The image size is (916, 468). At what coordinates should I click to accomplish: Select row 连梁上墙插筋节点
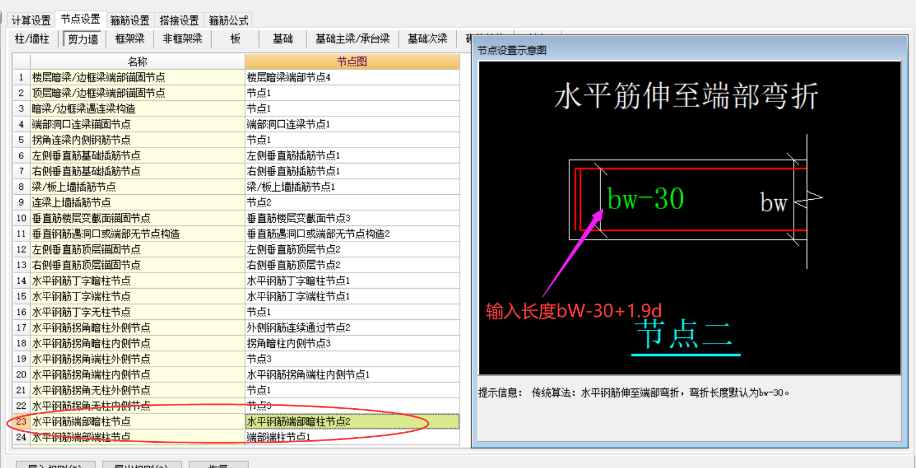137,202
